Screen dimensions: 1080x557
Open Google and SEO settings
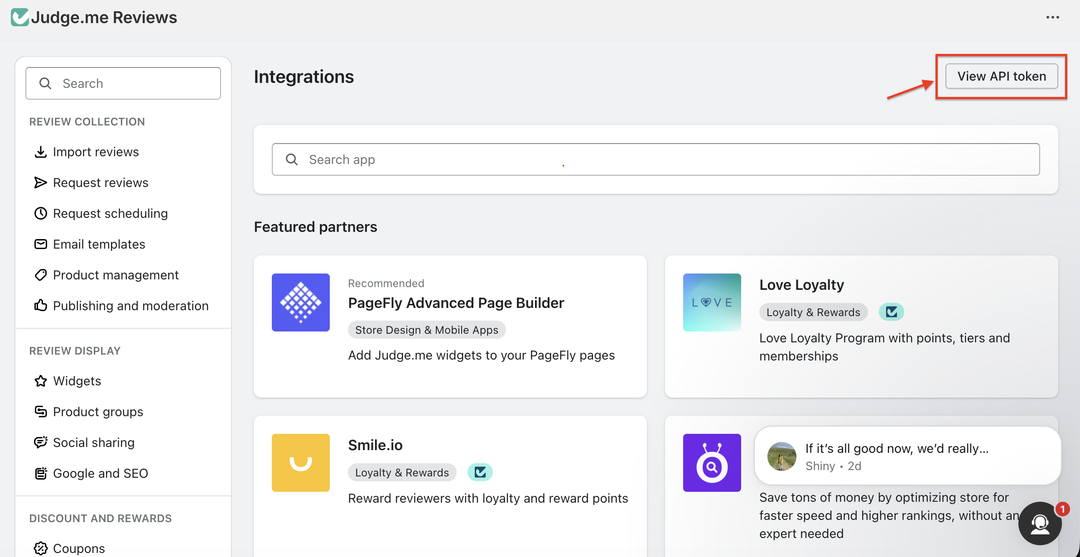[100, 473]
